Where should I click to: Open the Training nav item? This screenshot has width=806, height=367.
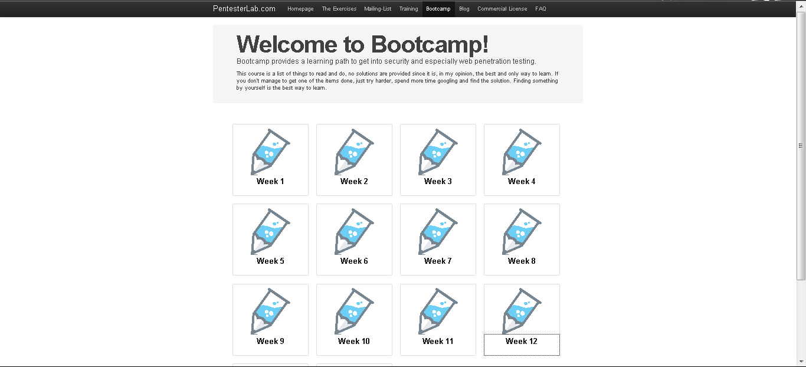click(408, 9)
